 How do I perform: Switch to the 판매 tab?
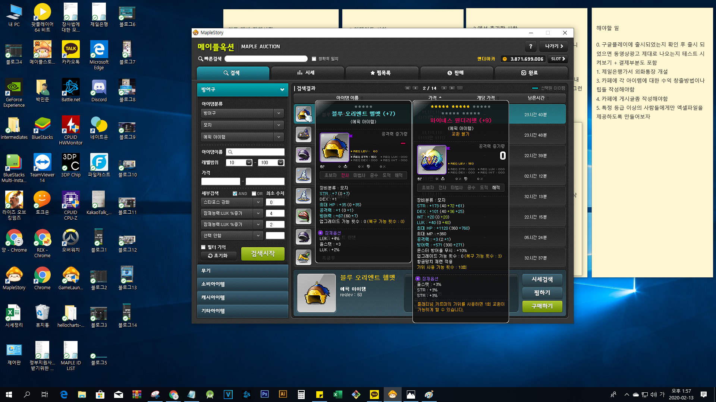456,73
